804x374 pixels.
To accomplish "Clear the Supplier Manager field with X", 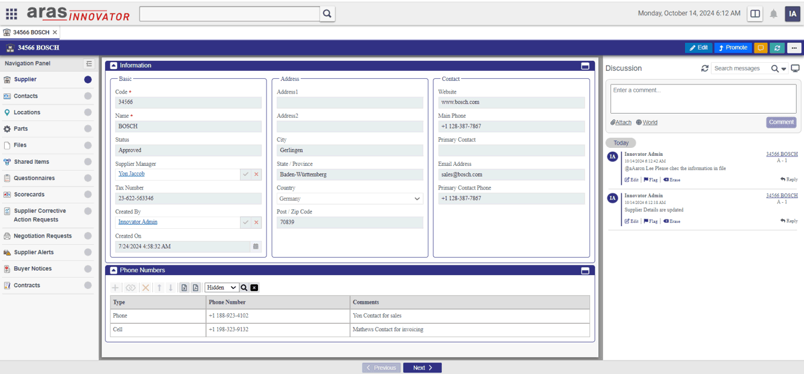I will 256,175.
